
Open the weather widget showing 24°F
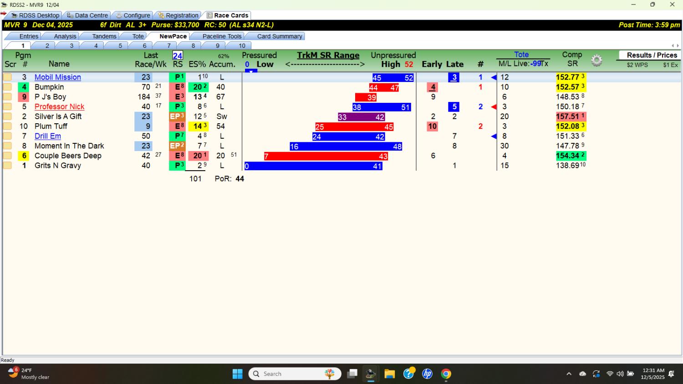click(x=28, y=374)
